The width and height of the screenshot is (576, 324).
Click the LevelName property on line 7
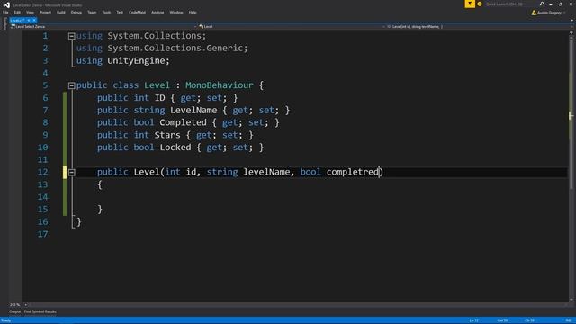[x=193, y=110]
